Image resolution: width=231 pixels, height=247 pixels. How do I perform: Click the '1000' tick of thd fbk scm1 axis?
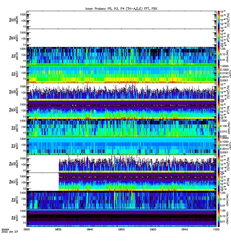coord(23,139)
